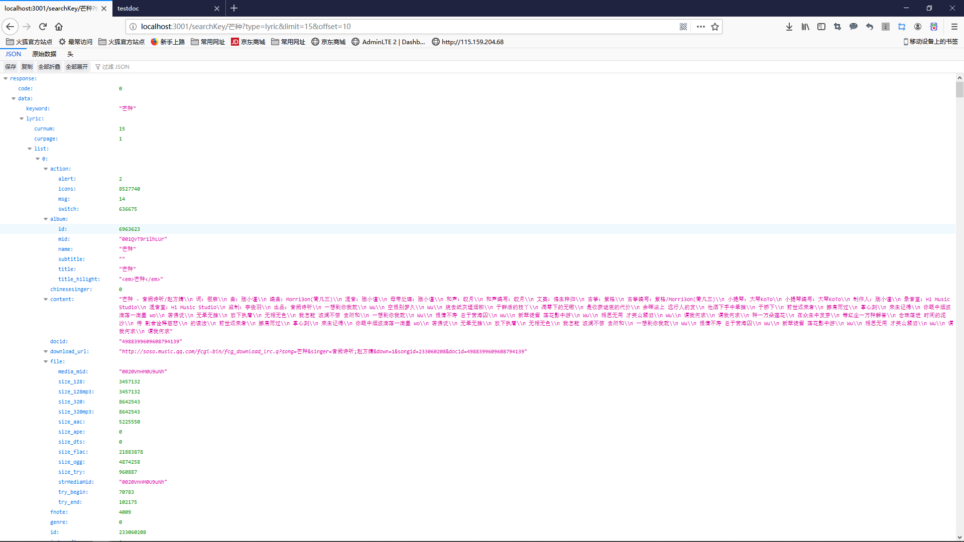This screenshot has width=964, height=542.
Task: Open the Firefox account avatar icon
Action: tap(918, 27)
